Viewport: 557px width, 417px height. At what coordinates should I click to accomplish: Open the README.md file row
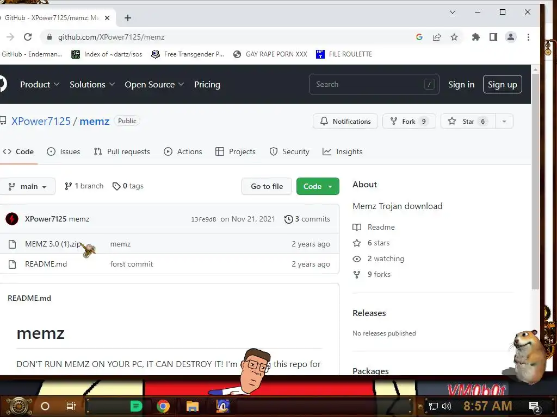[170, 264]
